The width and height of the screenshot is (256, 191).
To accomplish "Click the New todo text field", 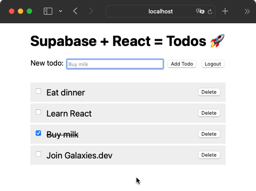I will [115, 64].
